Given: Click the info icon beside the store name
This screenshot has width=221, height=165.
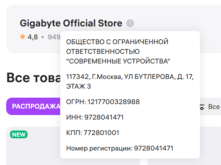Looking at the screenshot, I should [x=130, y=23].
